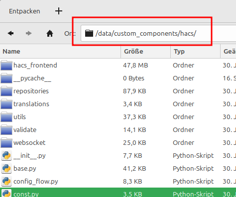Click the 8,3 KB size value
The image size is (236, 197).
coord(132,182)
